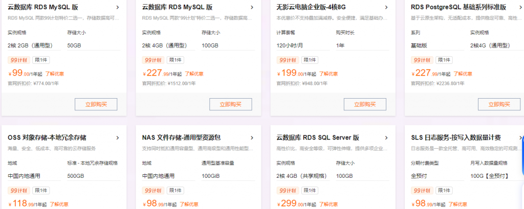This screenshot has width=524, height=209.
Task: Click the 限1件 tag on the SQL Server card
Action: coord(309,191)
